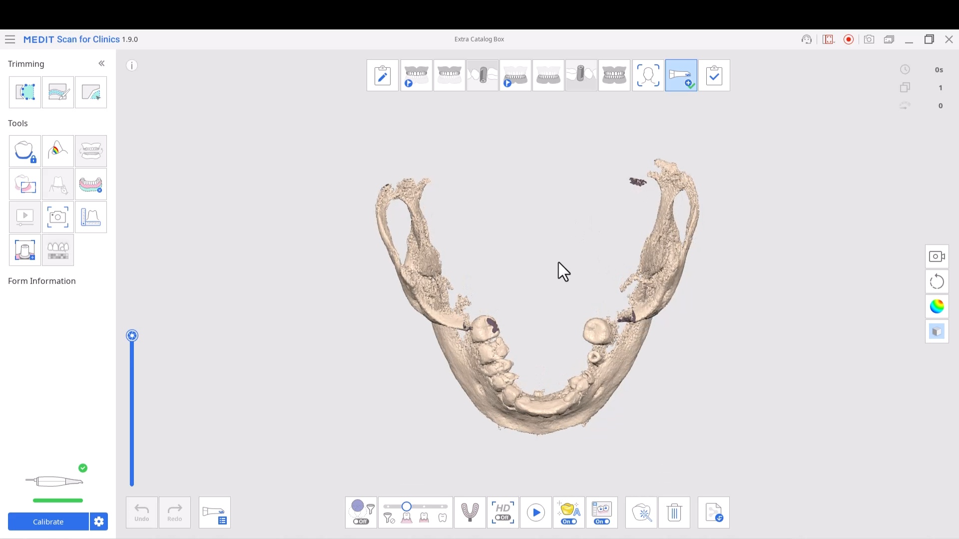Select the lasso trimming tool
Image resolution: width=959 pixels, height=539 pixels.
[25, 92]
